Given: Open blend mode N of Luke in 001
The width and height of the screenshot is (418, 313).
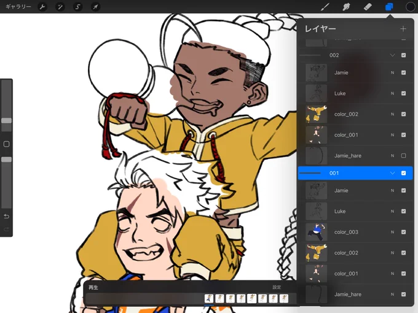Looking at the screenshot, I should click(x=392, y=211).
